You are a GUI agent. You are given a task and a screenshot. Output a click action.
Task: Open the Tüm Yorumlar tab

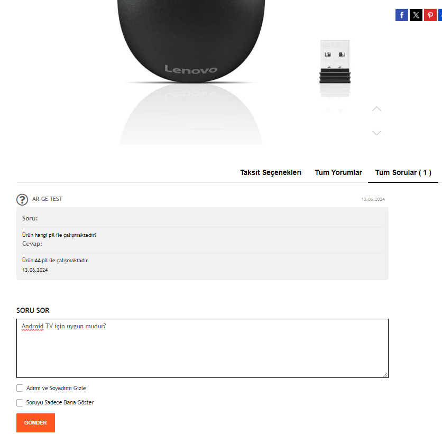click(338, 172)
